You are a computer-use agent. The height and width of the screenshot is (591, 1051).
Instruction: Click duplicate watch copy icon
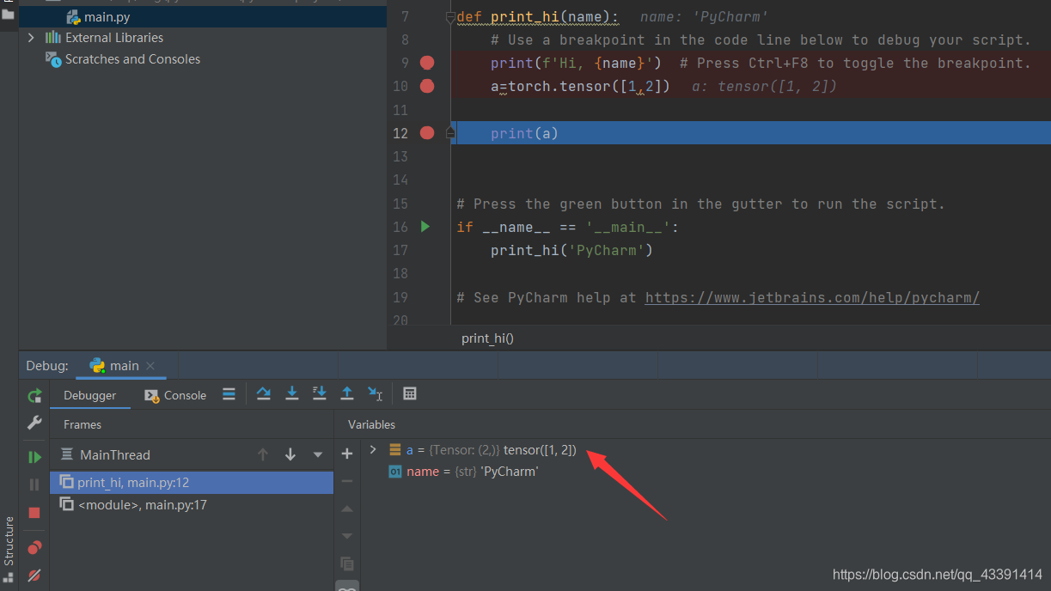tap(347, 564)
